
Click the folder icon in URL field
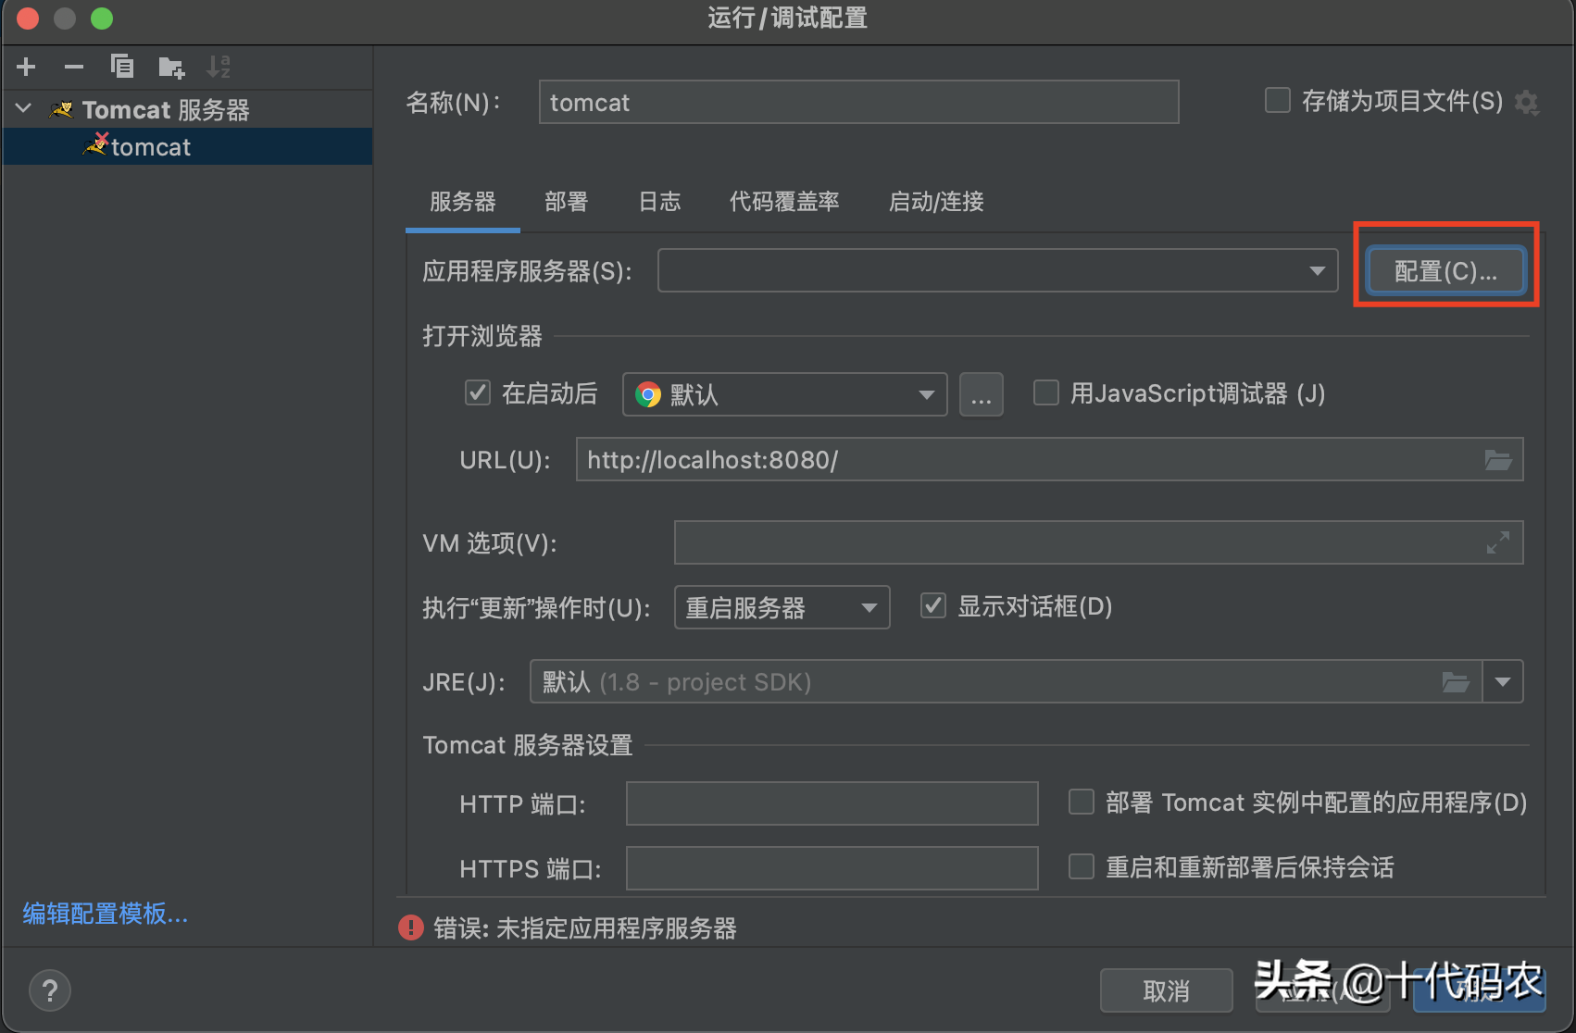click(x=1498, y=460)
